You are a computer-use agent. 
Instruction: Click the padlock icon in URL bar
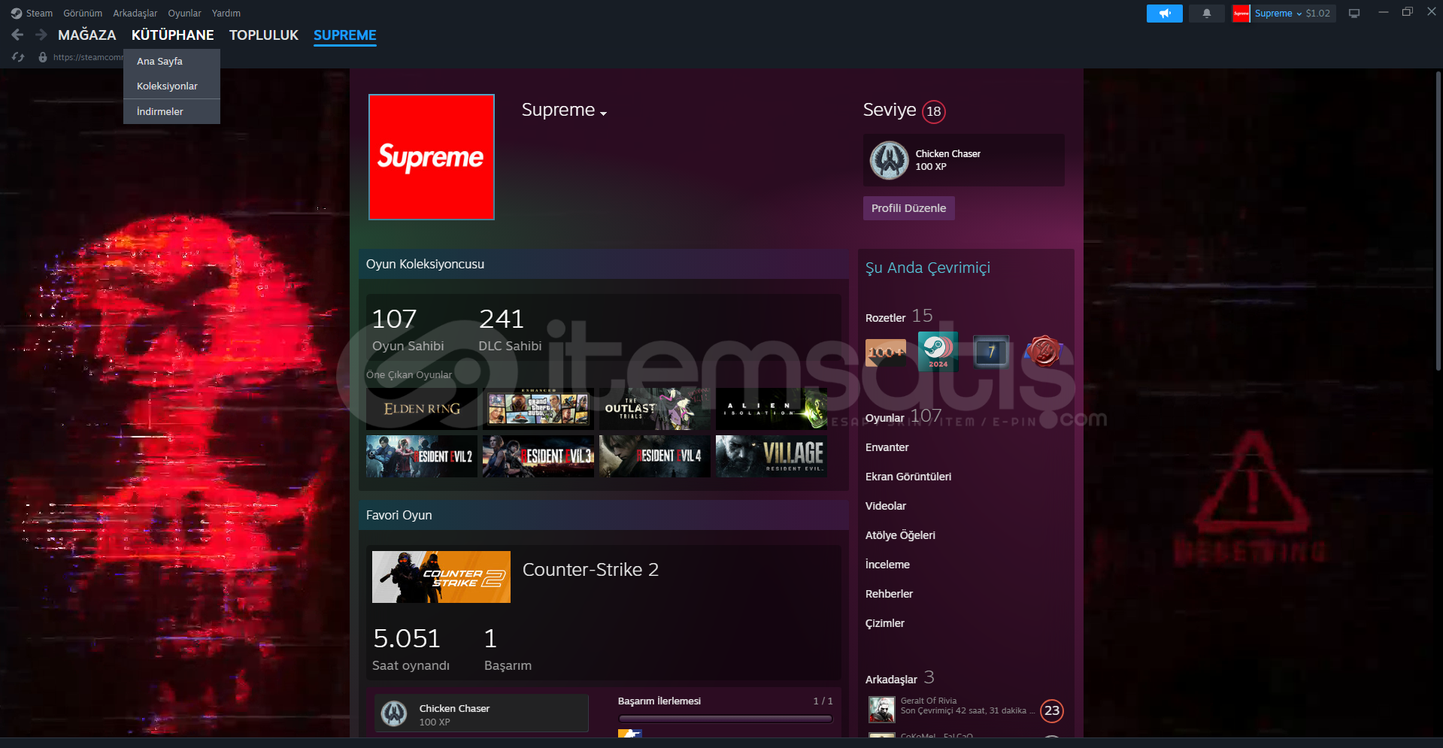click(43, 57)
